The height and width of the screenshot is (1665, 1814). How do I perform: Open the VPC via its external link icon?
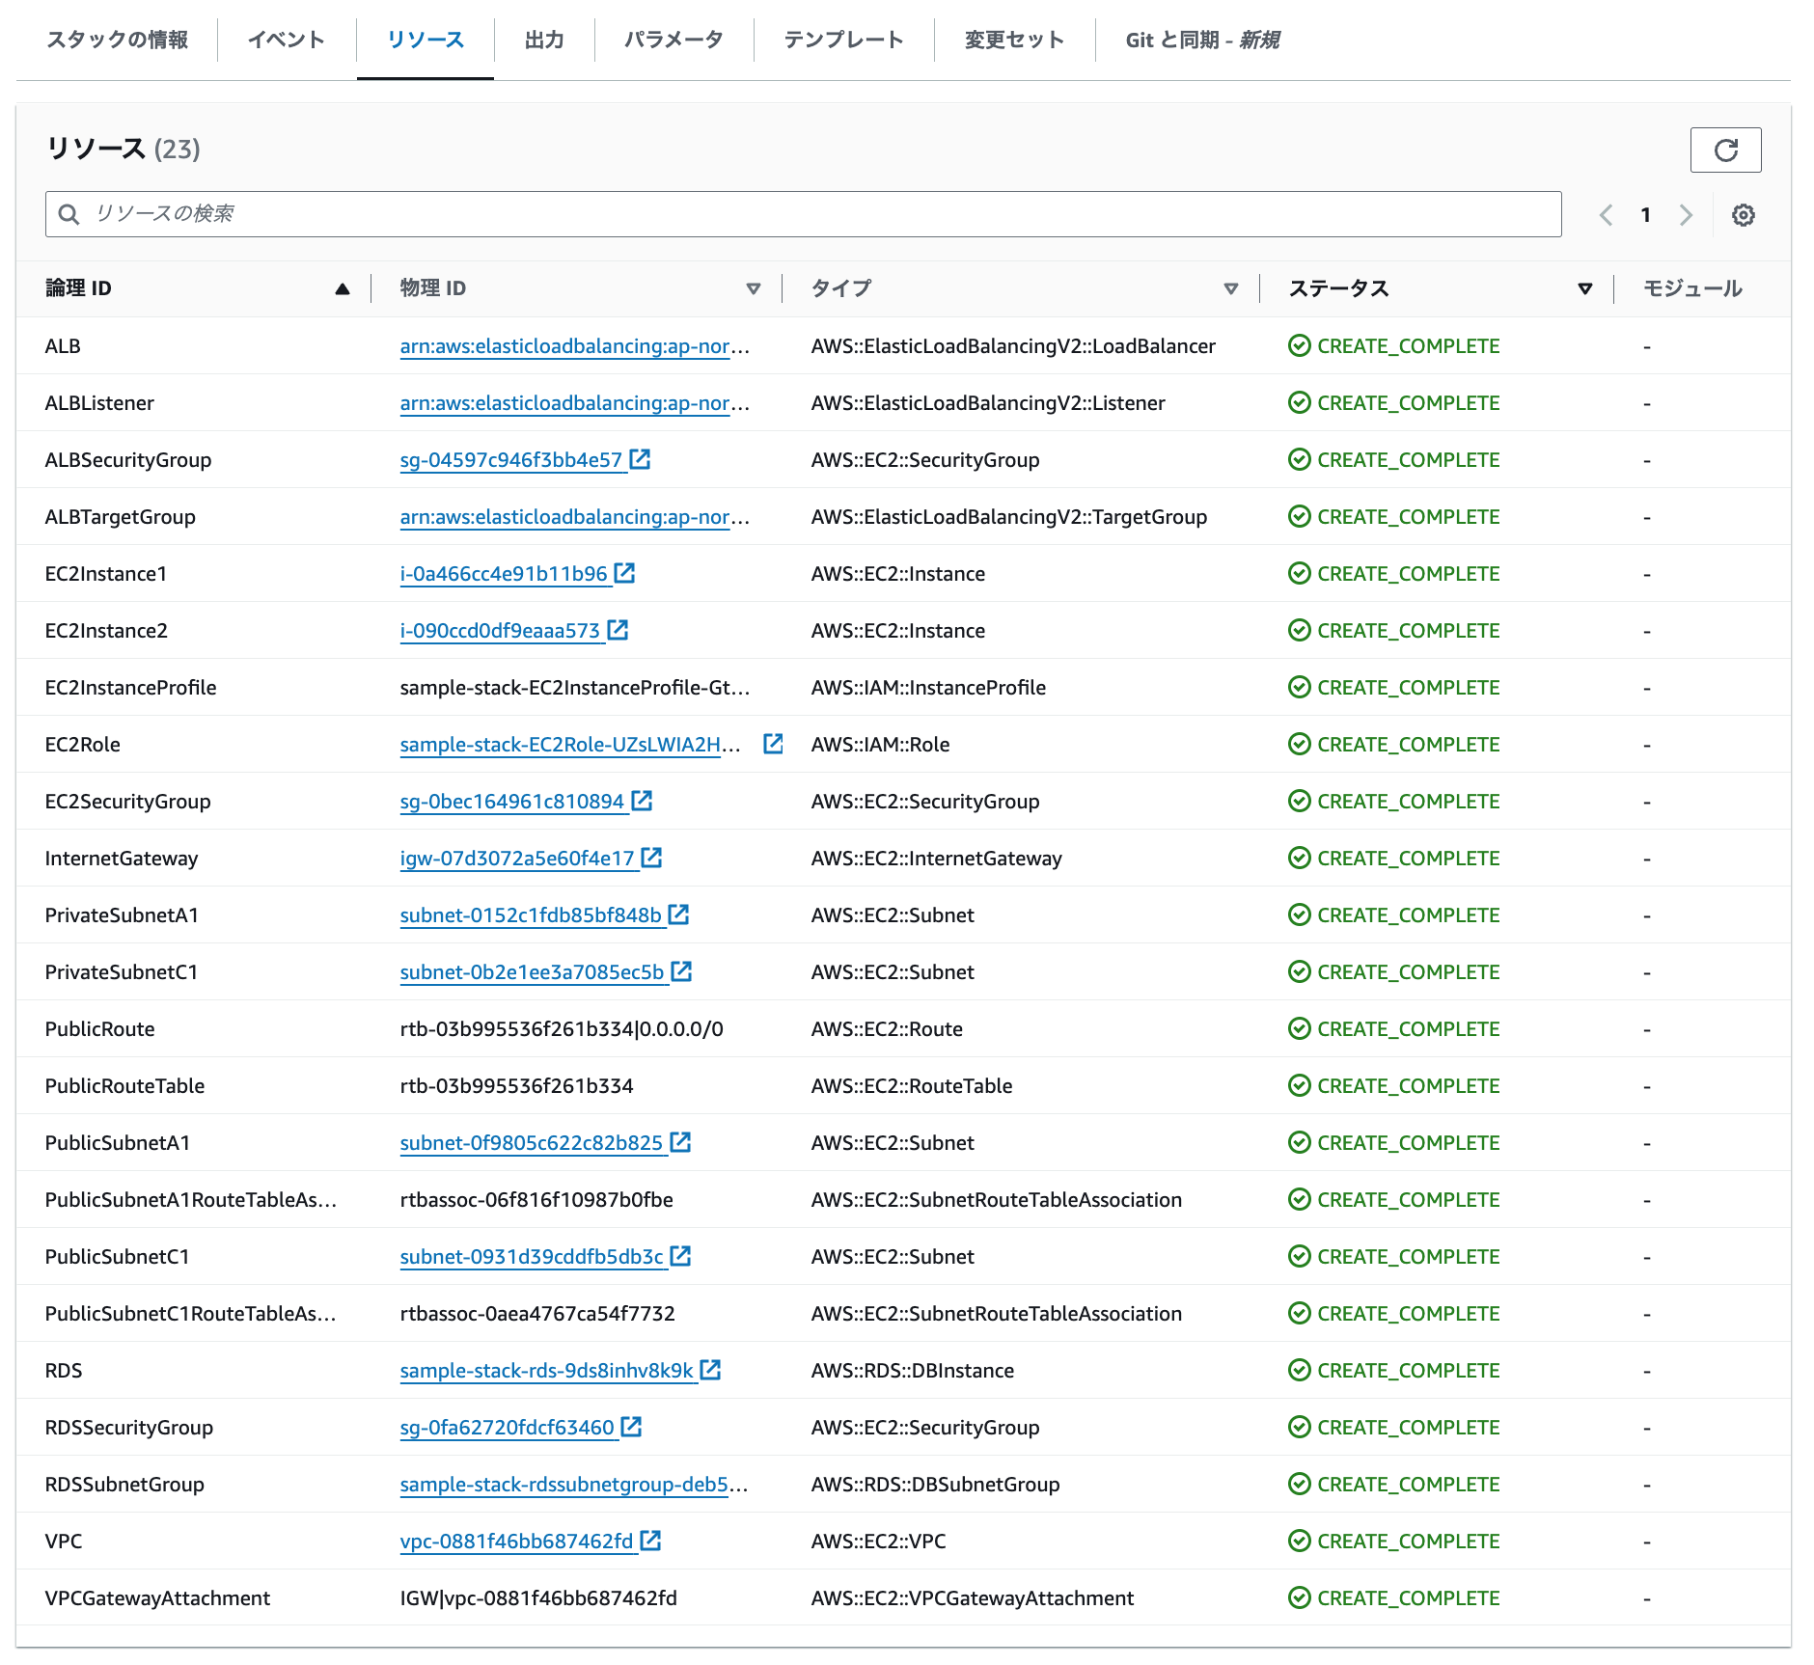pos(652,1541)
